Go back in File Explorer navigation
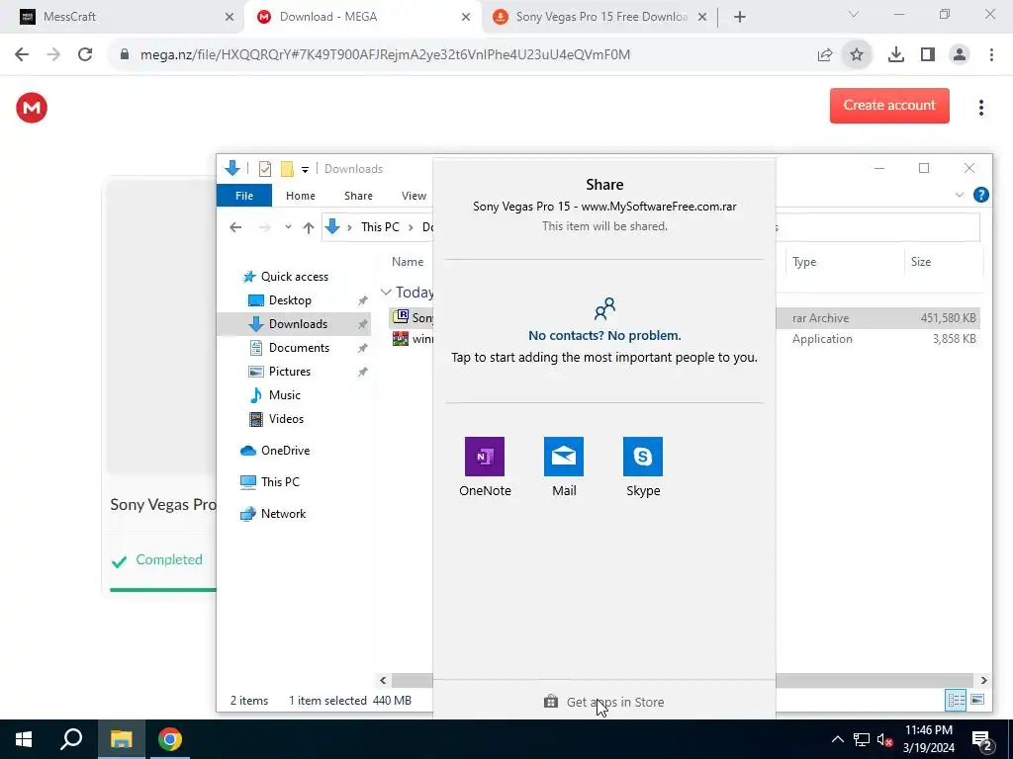The width and height of the screenshot is (1013, 759). pyautogui.click(x=235, y=227)
